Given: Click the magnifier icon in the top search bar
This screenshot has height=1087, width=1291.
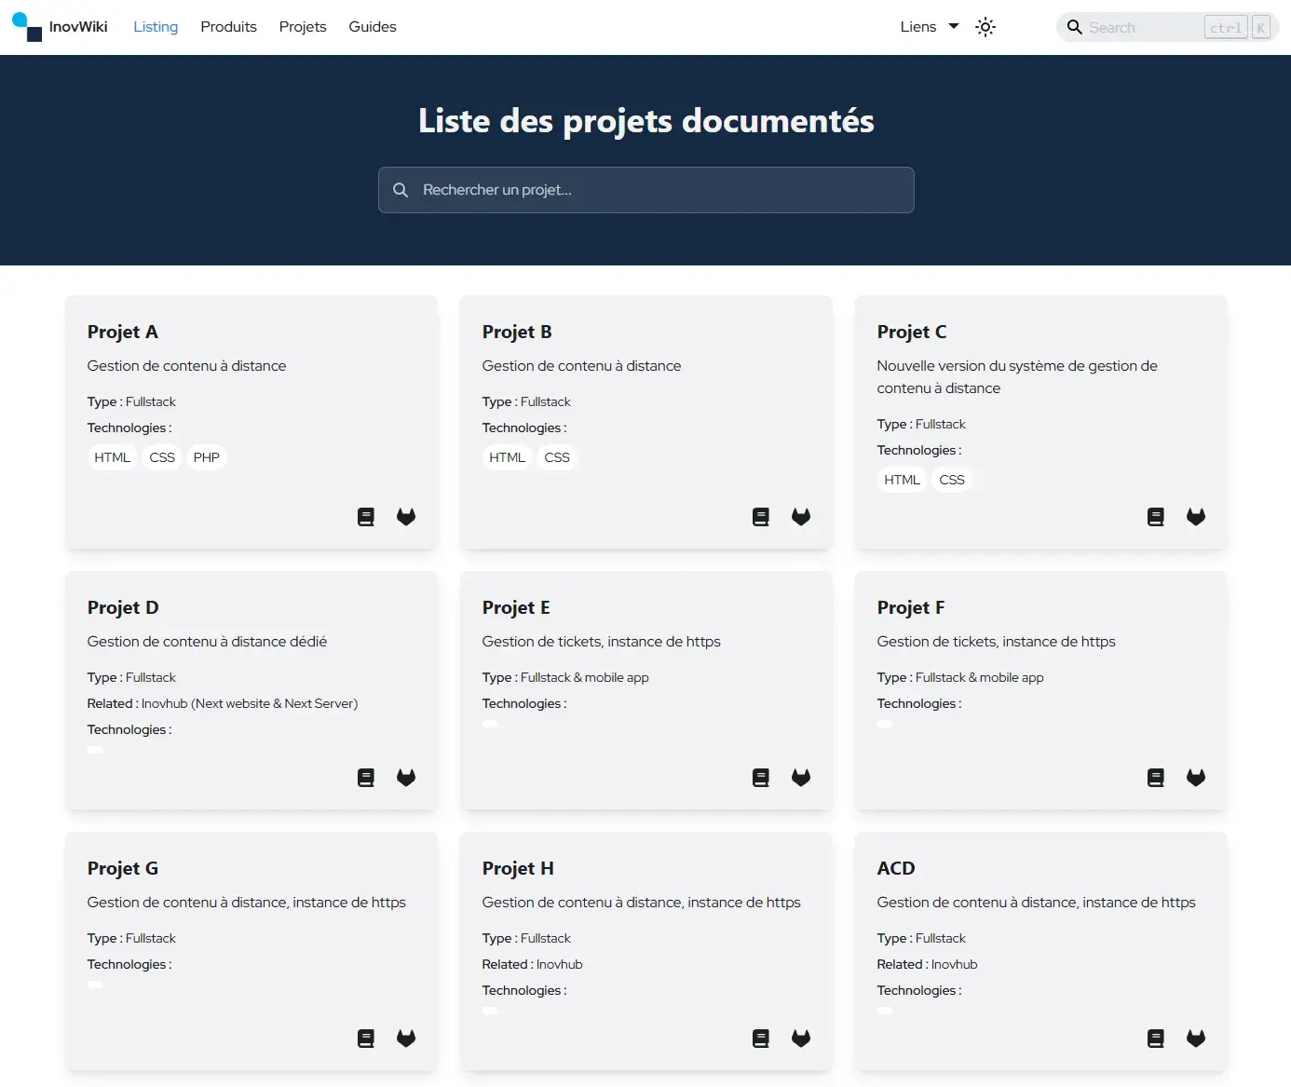Looking at the screenshot, I should pyautogui.click(x=1074, y=27).
